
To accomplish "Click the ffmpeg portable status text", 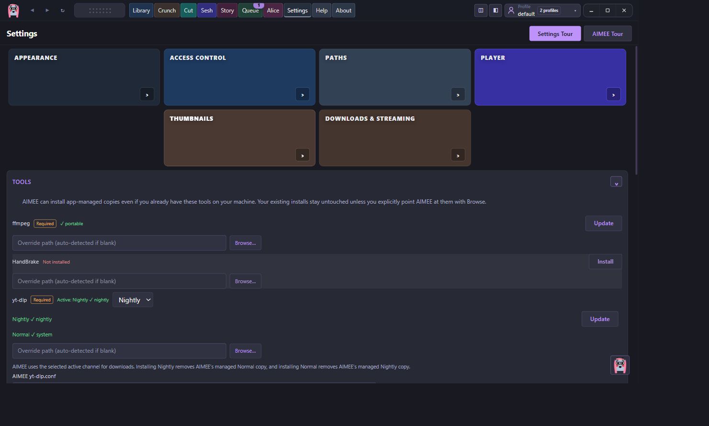I will 72,224.
